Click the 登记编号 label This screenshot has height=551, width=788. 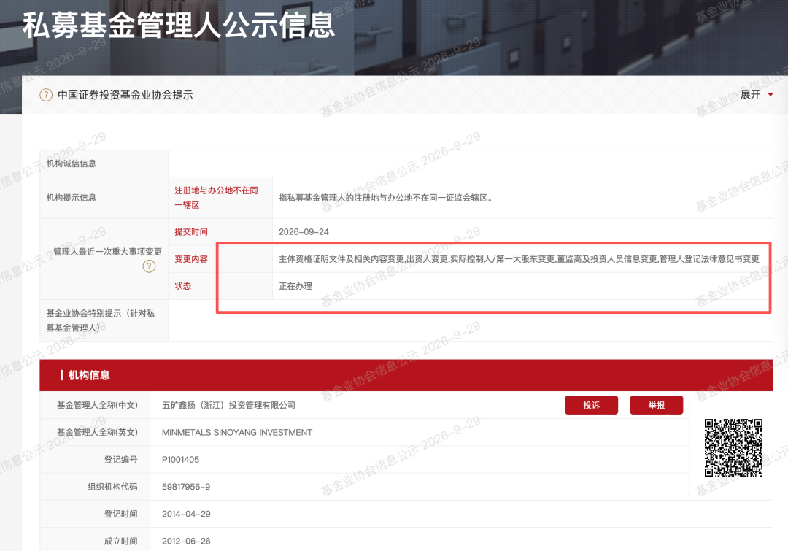coord(120,460)
